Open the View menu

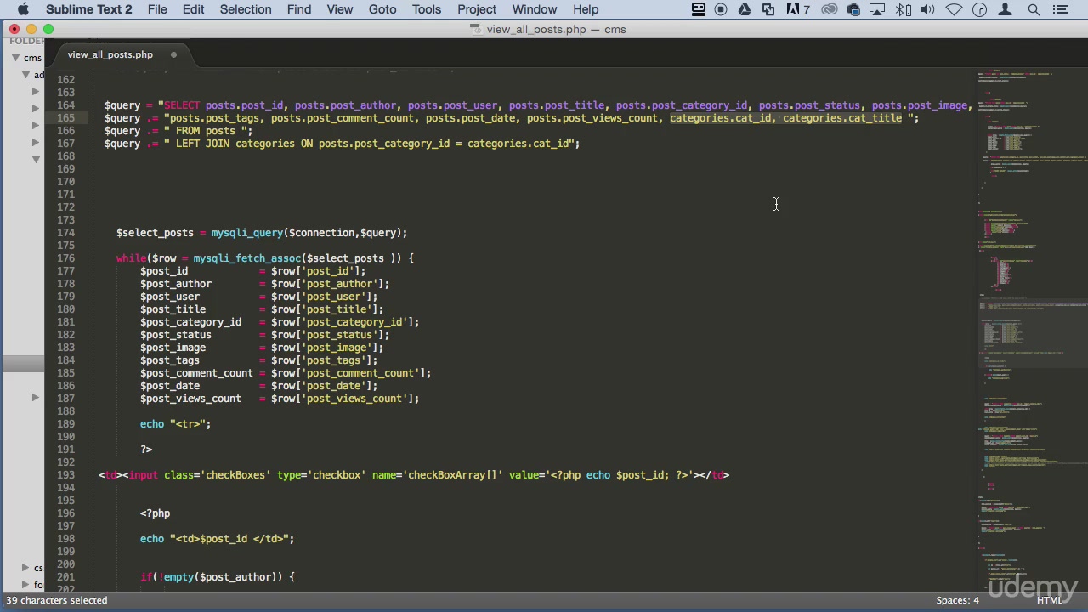pyautogui.click(x=340, y=9)
